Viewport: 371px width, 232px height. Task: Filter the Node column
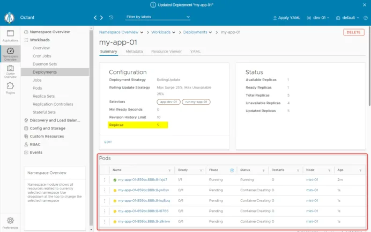329,170
